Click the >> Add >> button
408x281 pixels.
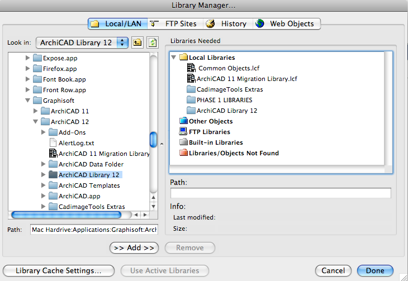tap(134, 247)
